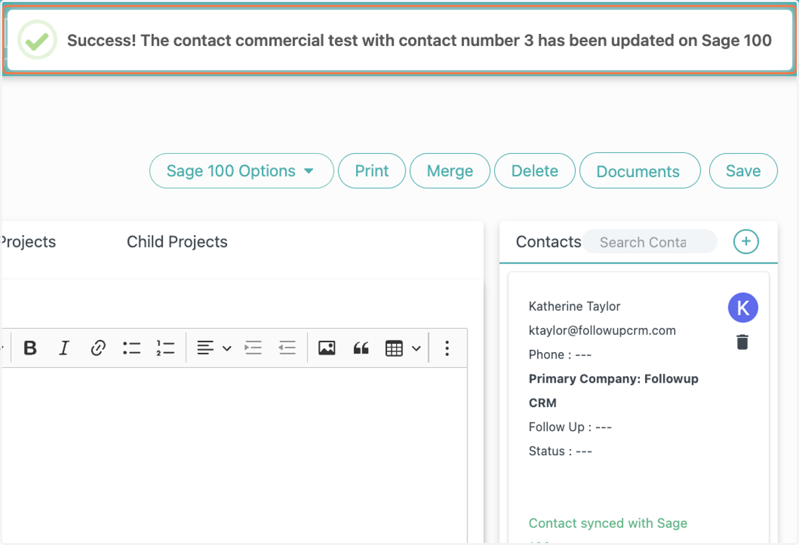
Task: Click the Status : --- line
Action: click(561, 451)
